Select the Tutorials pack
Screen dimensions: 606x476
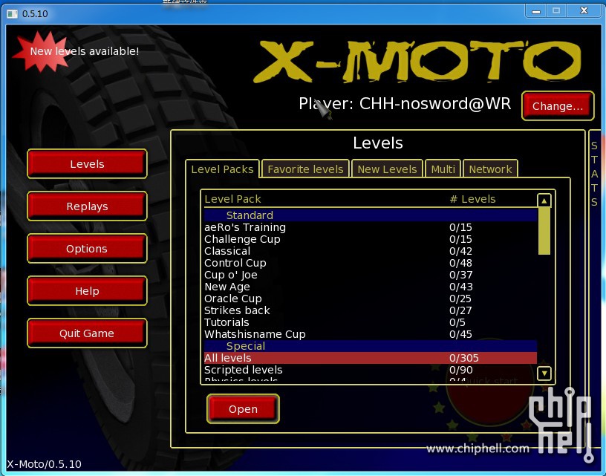(371, 322)
